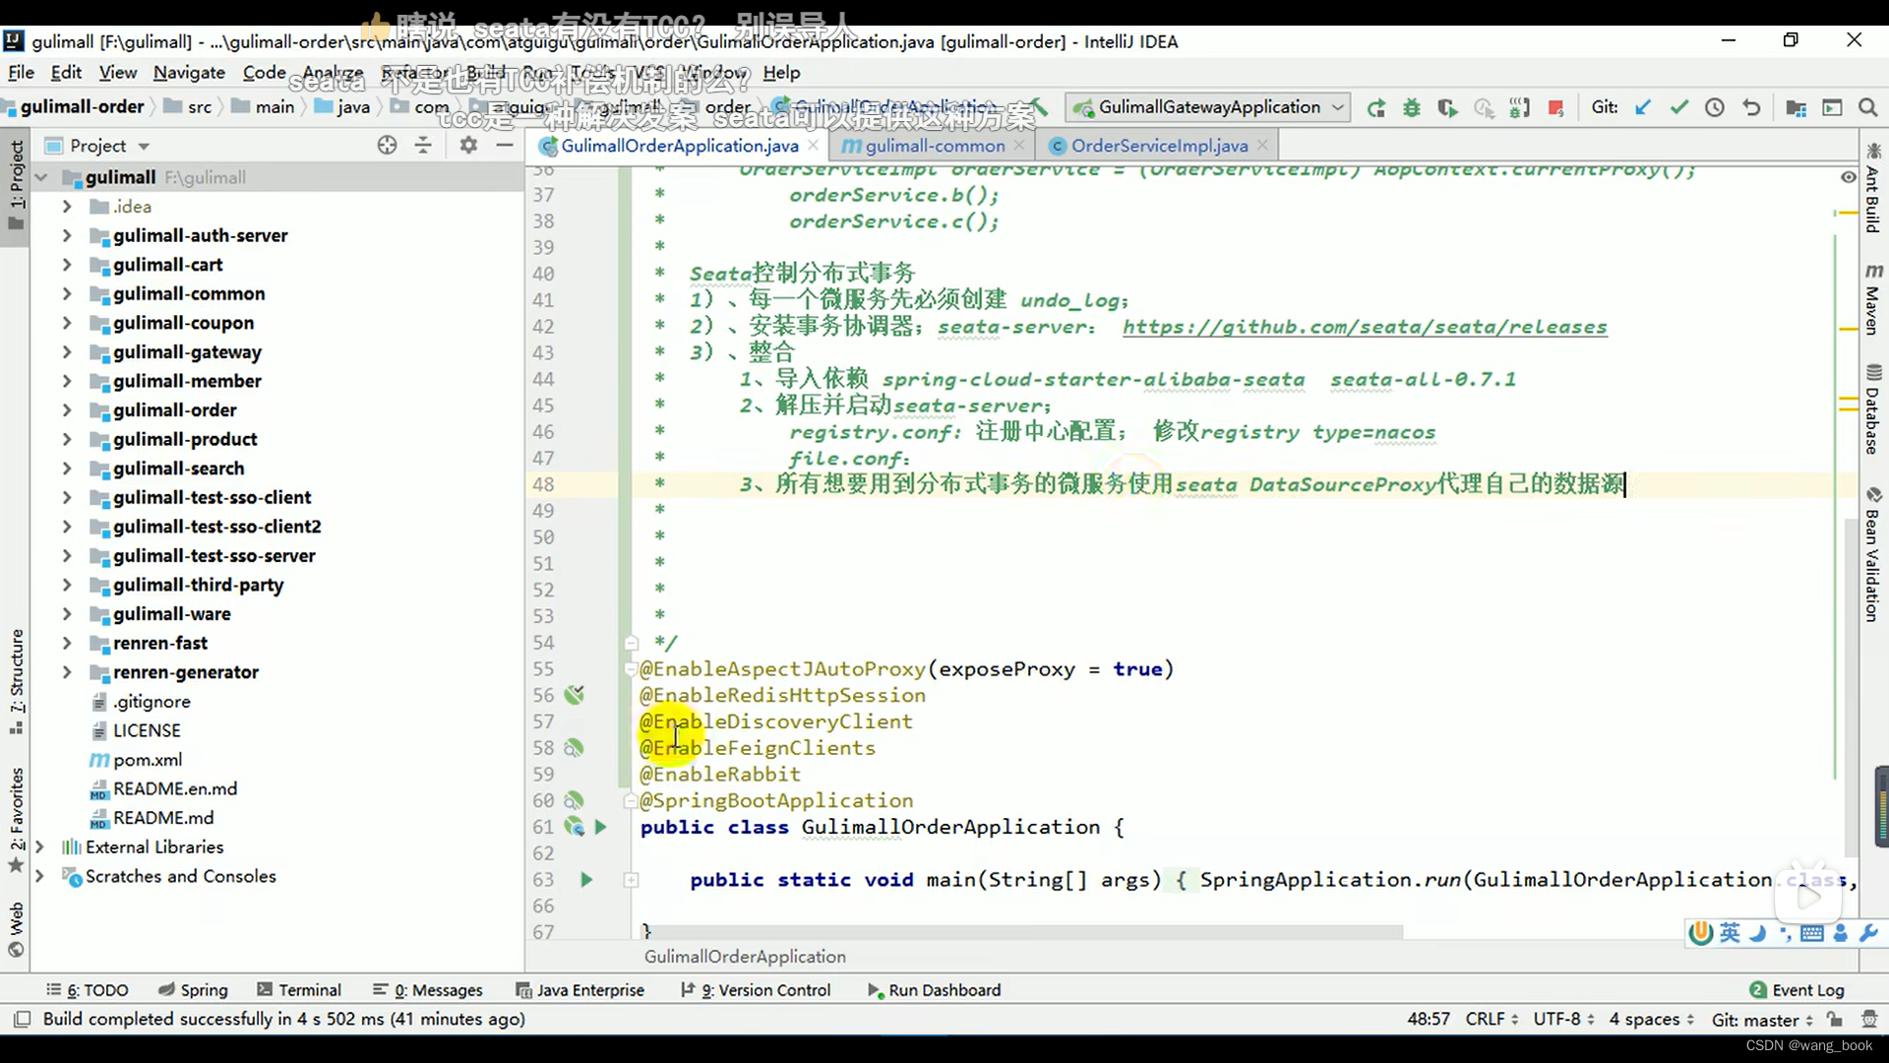The image size is (1889, 1063).
Task: Toggle line 58 bookmark gutter icon
Action: (x=575, y=746)
